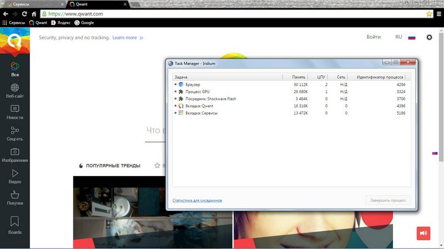This screenshot has width=444, height=249.
Task: Bookmark this page with star icon
Action: click(x=429, y=14)
